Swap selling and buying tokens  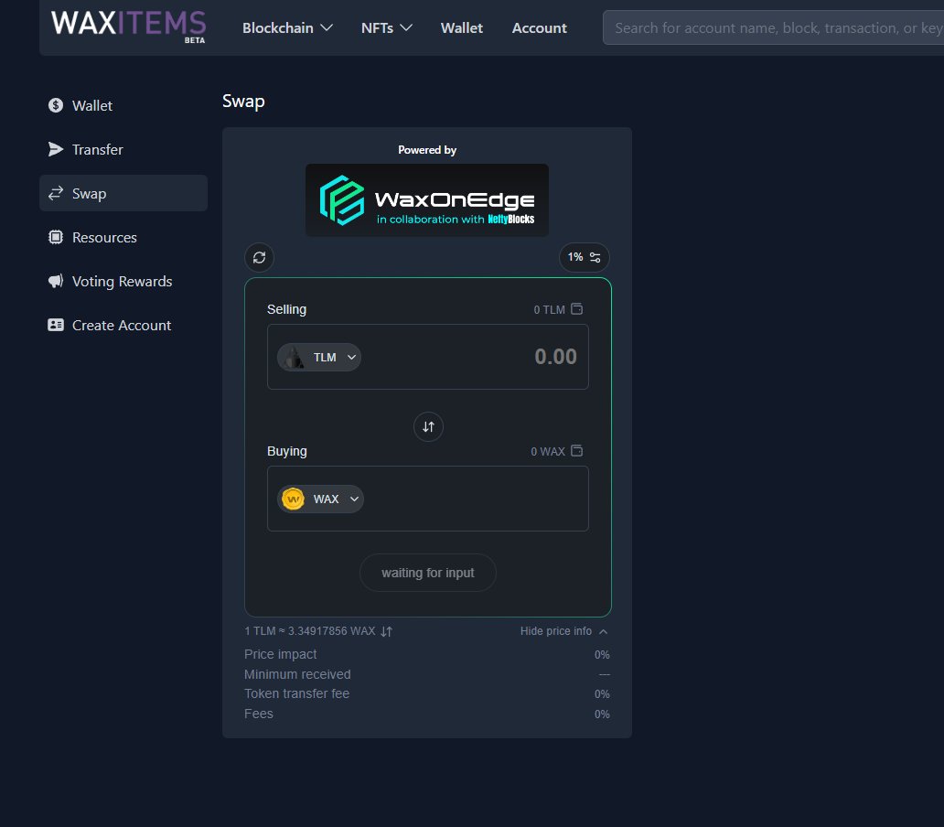pyautogui.click(x=428, y=426)
